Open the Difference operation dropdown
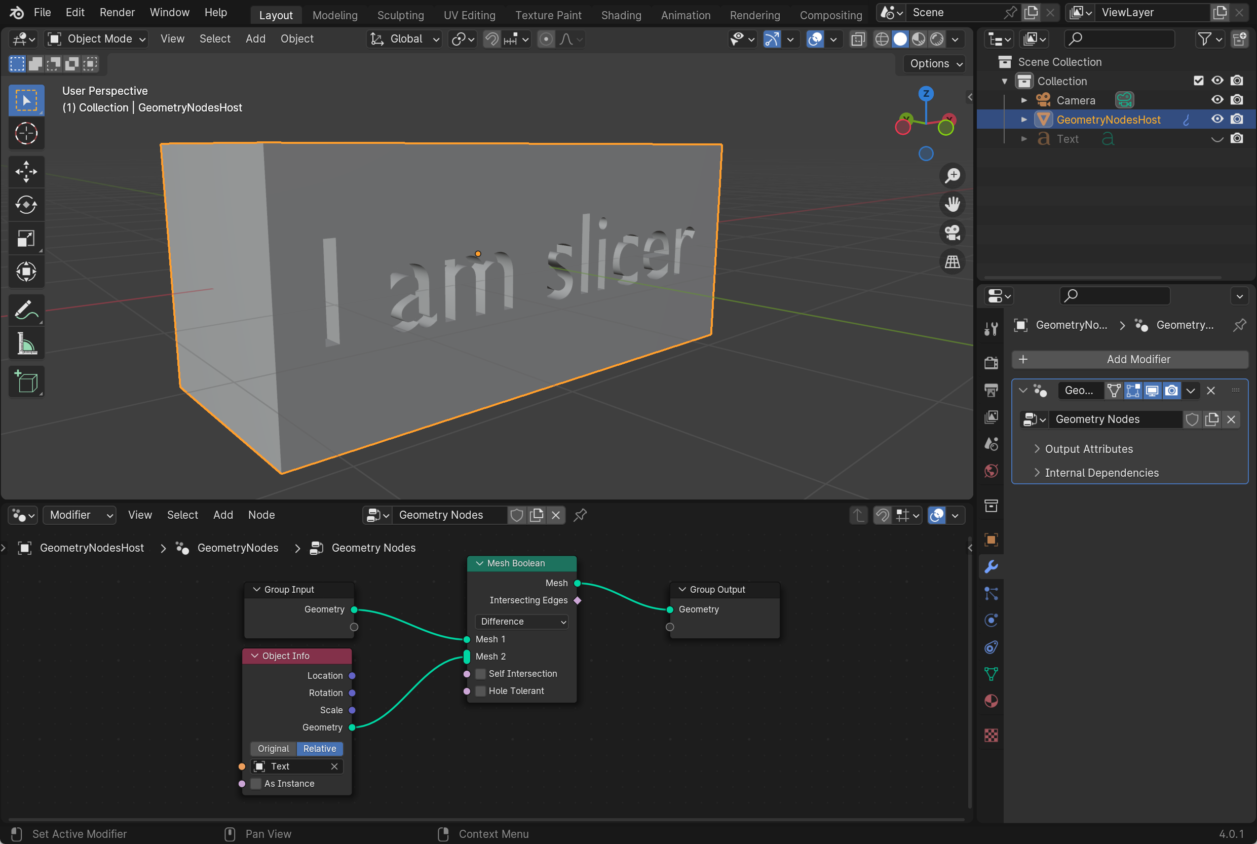 tap(522, 622)
